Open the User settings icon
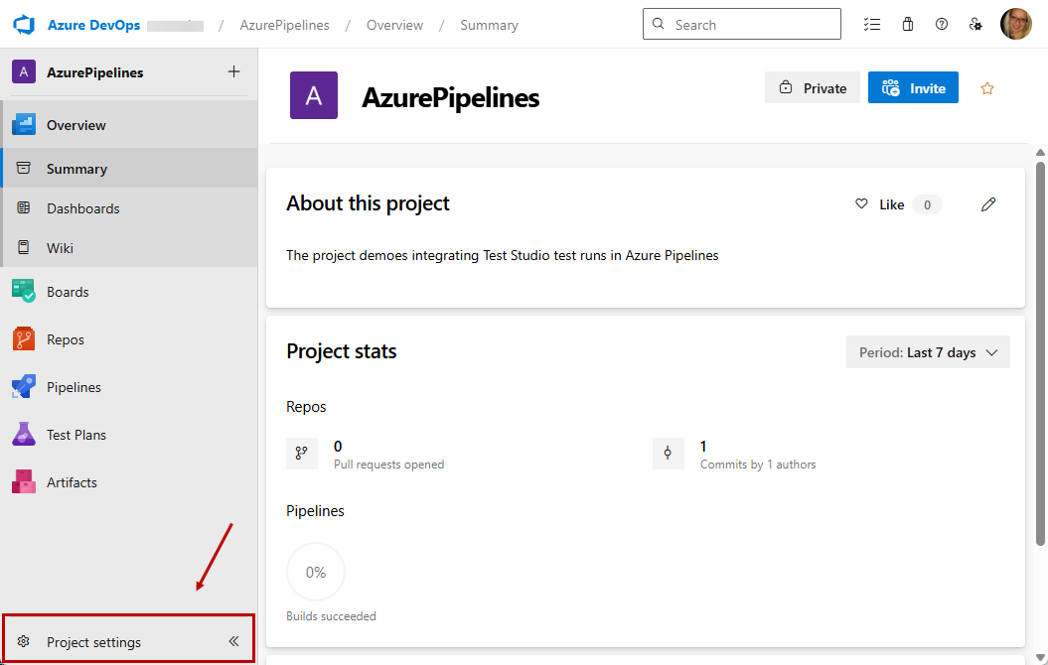 point(975,25)
